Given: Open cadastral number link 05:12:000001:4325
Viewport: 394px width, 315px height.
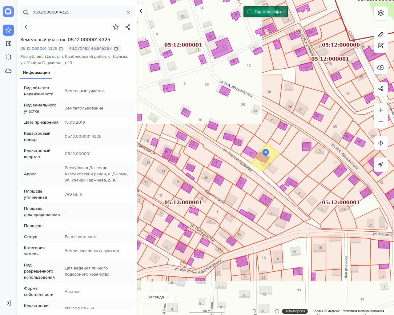Looking at the screenshot, I should click(x=39, y=49).
